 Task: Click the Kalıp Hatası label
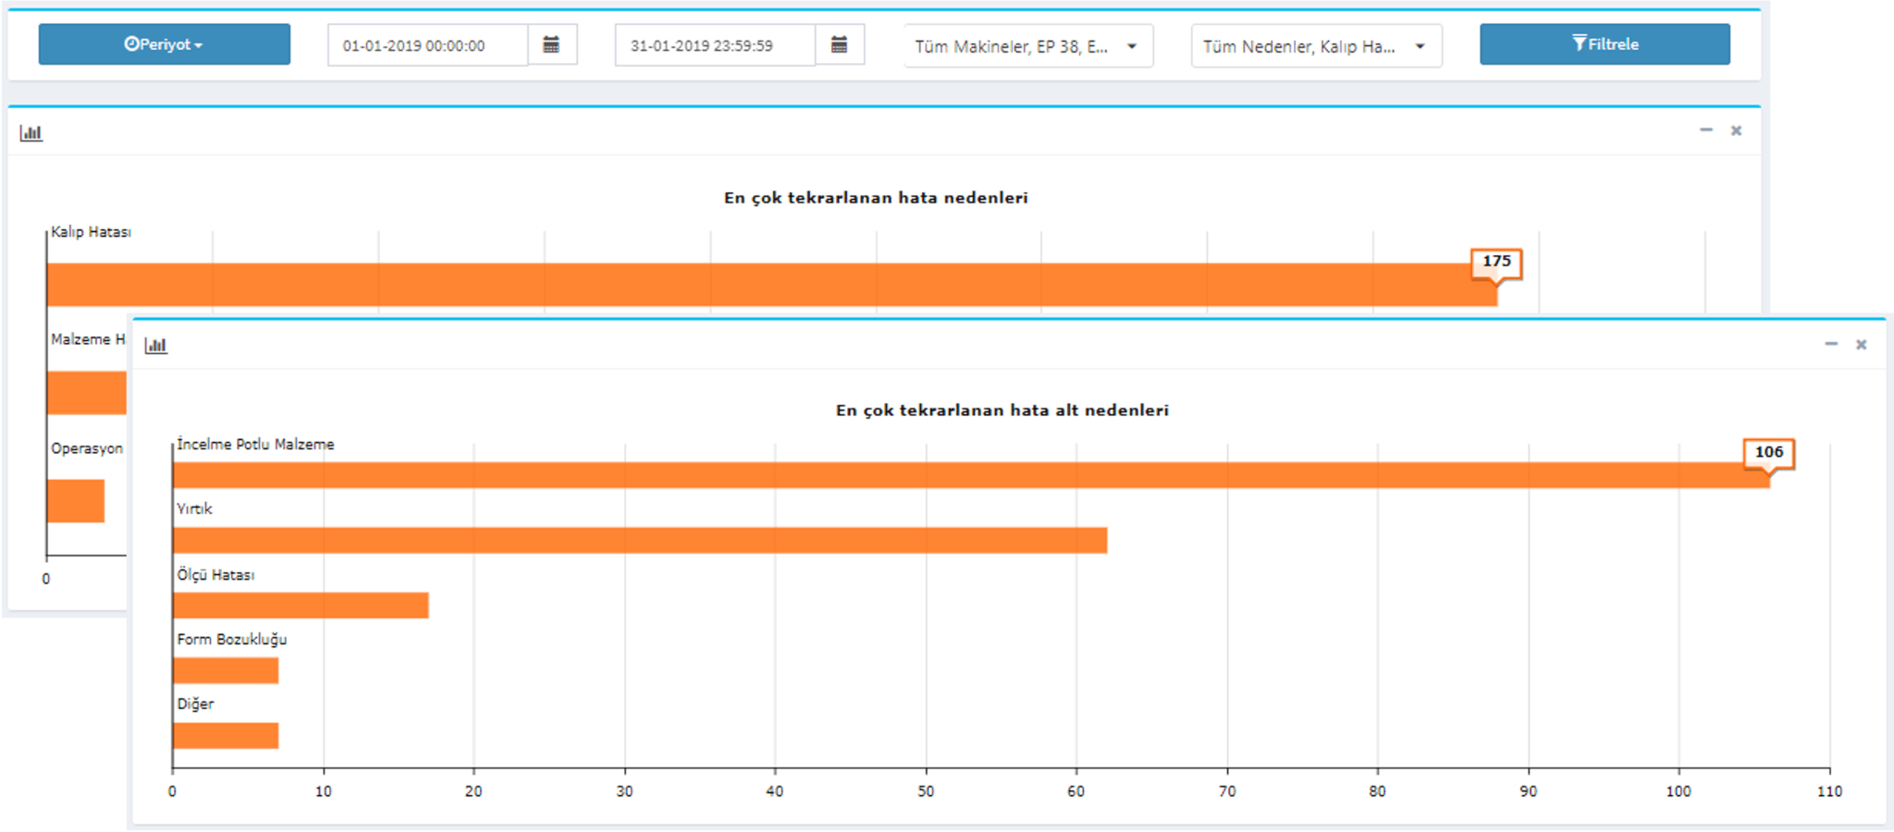point(91,232)
